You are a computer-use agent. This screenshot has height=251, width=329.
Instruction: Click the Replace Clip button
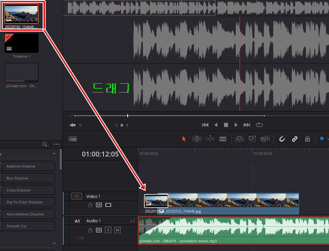coord(265,139)
